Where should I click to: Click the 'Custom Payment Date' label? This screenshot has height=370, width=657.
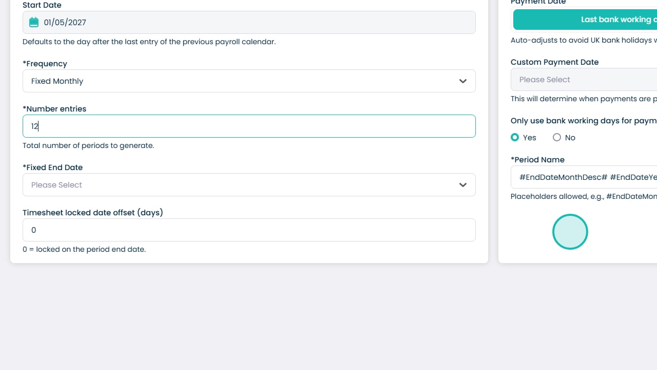(555, 62)
